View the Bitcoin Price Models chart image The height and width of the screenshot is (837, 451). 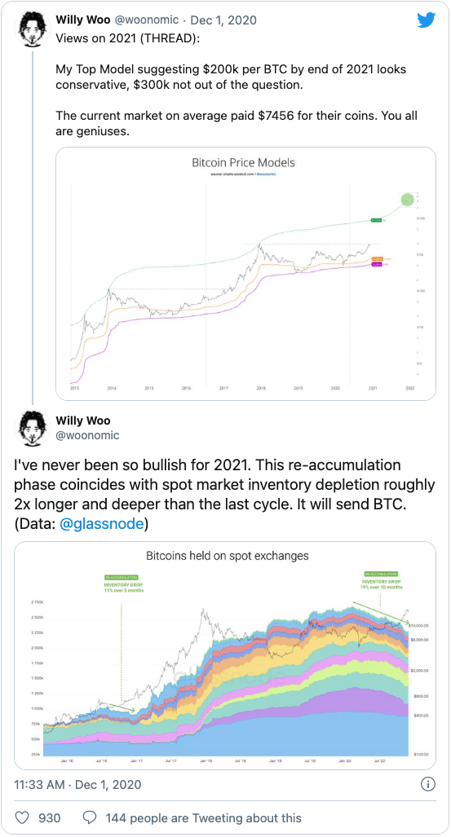click(245, 274)
